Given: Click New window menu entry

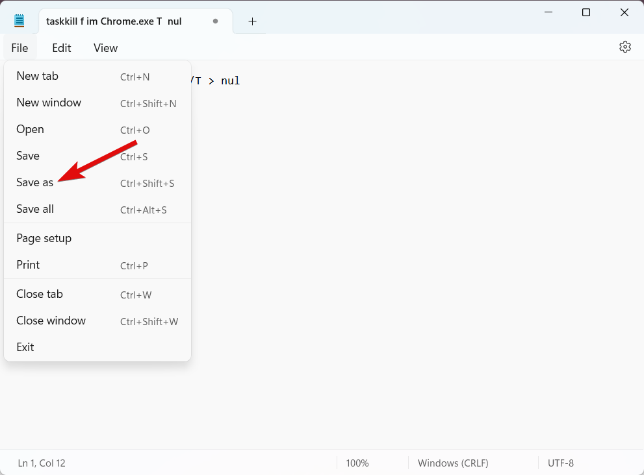Looking at the screenshot, I should (49, 103).
